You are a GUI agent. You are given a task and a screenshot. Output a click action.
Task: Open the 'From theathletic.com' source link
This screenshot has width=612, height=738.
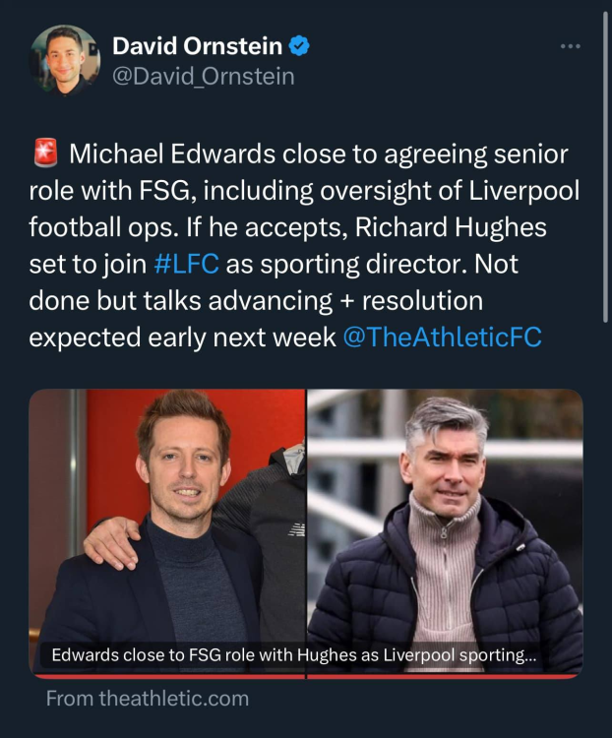tap(148, 699)
